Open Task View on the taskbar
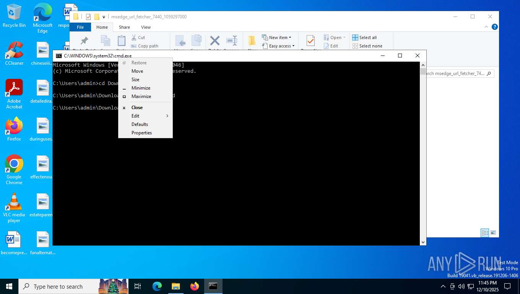Image resolution: width=520 pixels, height=294 pixels. point(138,286)
